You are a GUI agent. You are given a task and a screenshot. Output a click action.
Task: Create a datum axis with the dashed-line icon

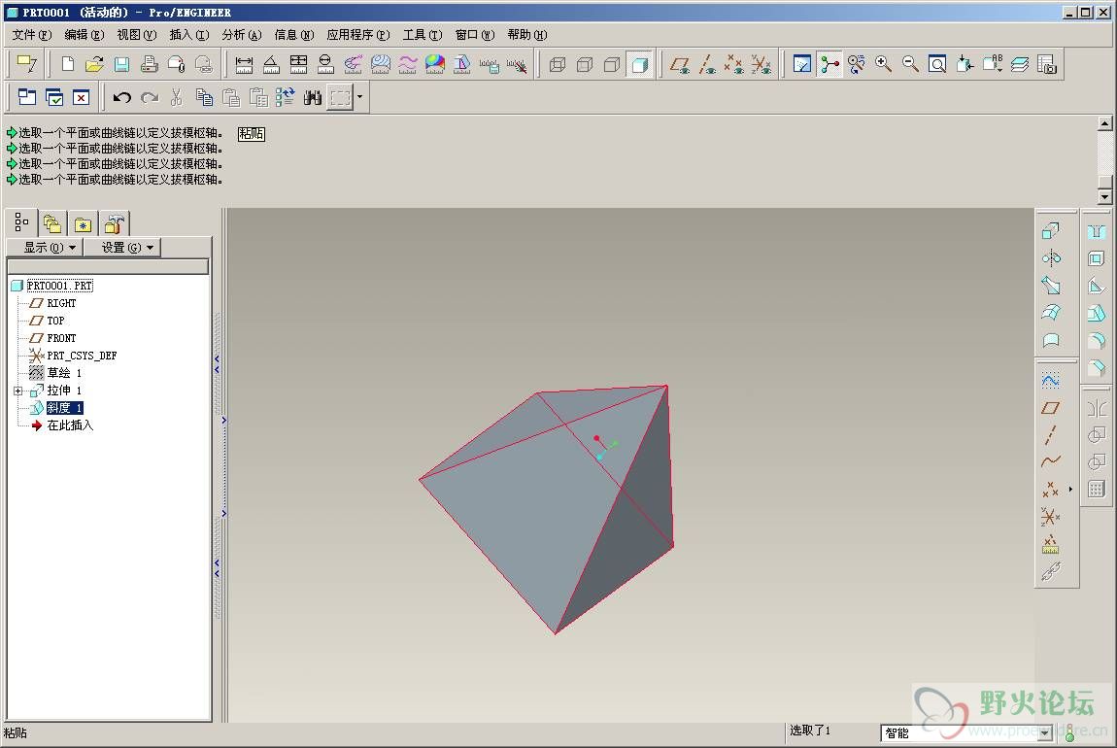[x=1051, y=434]
